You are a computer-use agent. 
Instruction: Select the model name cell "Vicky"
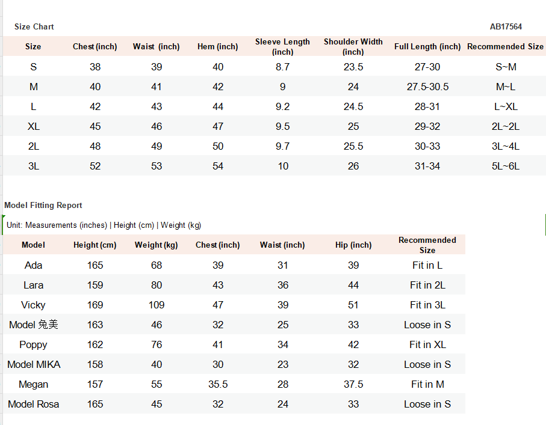pyautogui.click(x=33, y=305)
